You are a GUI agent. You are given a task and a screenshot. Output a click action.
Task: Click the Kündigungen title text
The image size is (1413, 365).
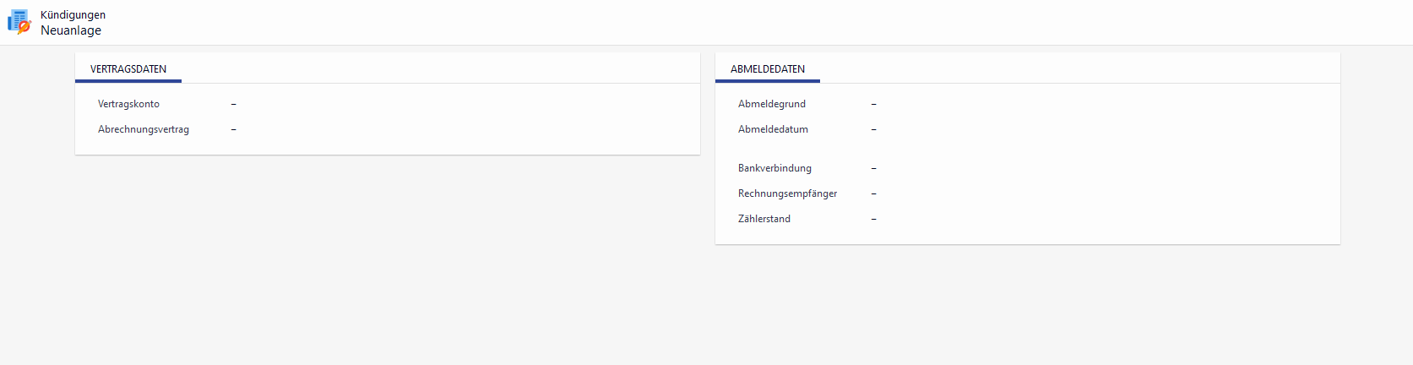(x=73, y=15)
